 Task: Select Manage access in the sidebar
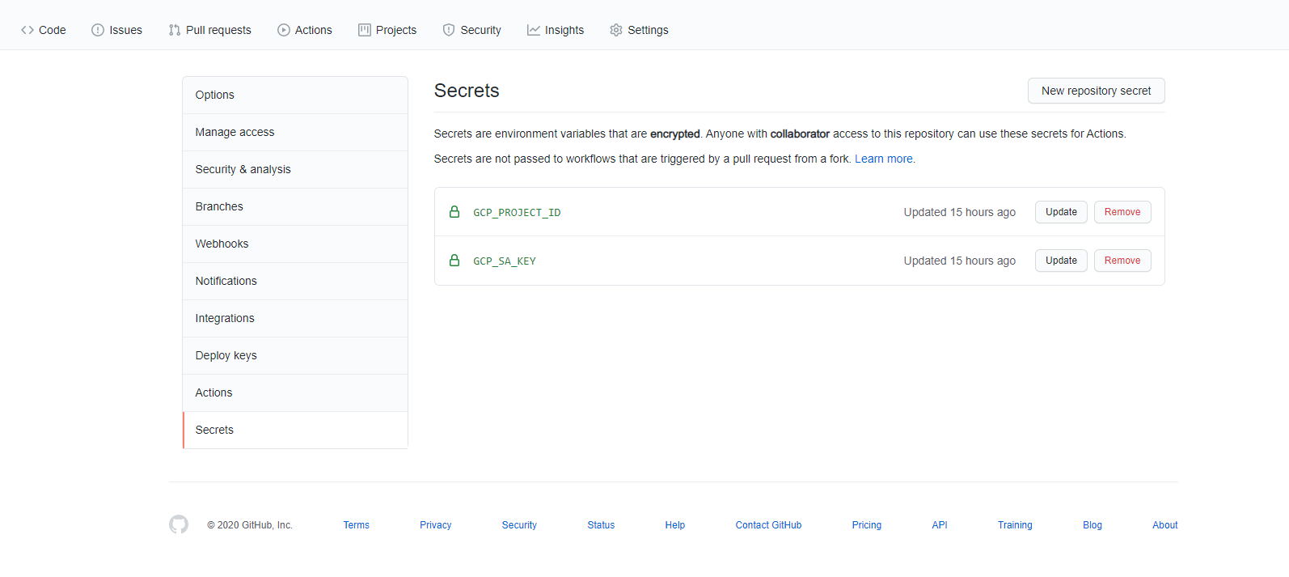tap(235, 132)
